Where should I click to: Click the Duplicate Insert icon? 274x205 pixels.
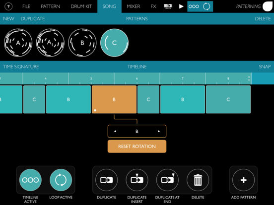137,180
